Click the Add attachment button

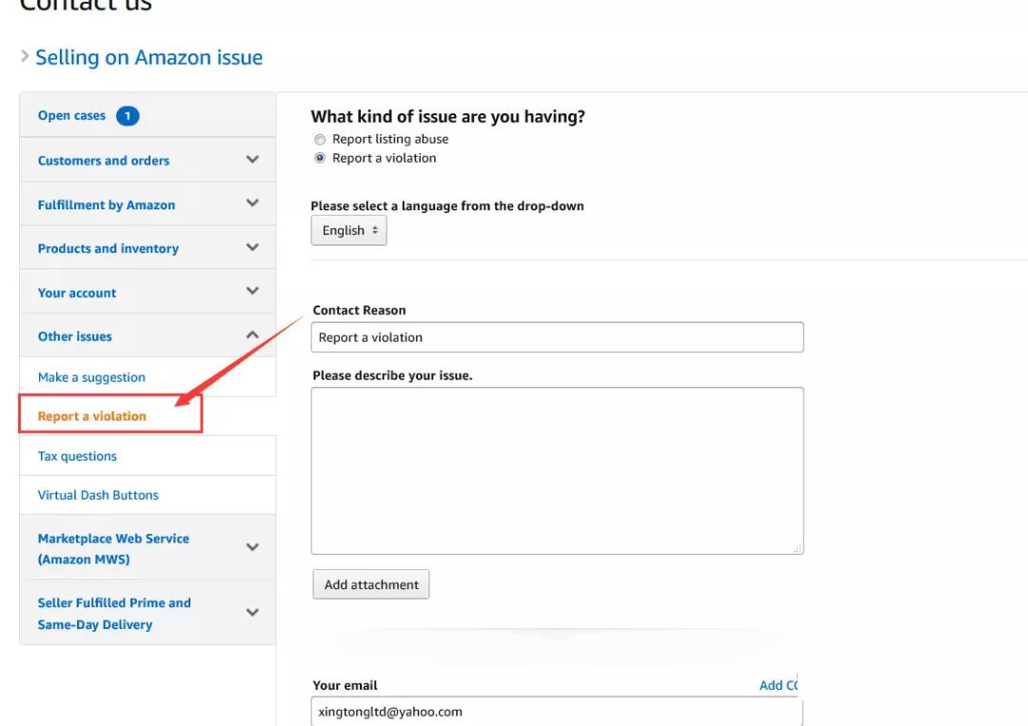[371, 584]
